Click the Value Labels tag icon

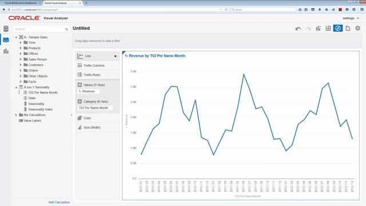(x=21, y=121)
